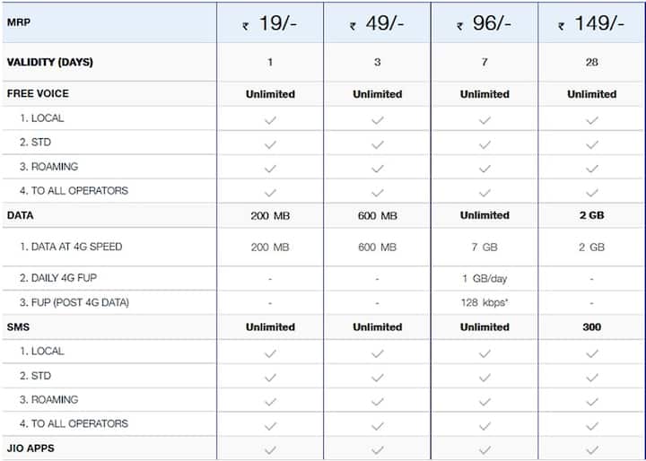Click voice ROAMING checkmark under ₹96

(484, 169)
